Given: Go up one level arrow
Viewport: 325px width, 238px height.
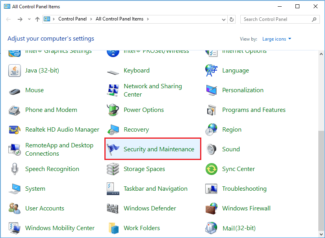Looking at the screenshot, I should point(37,19).
